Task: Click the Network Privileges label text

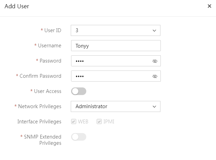Action: (40, 106)
